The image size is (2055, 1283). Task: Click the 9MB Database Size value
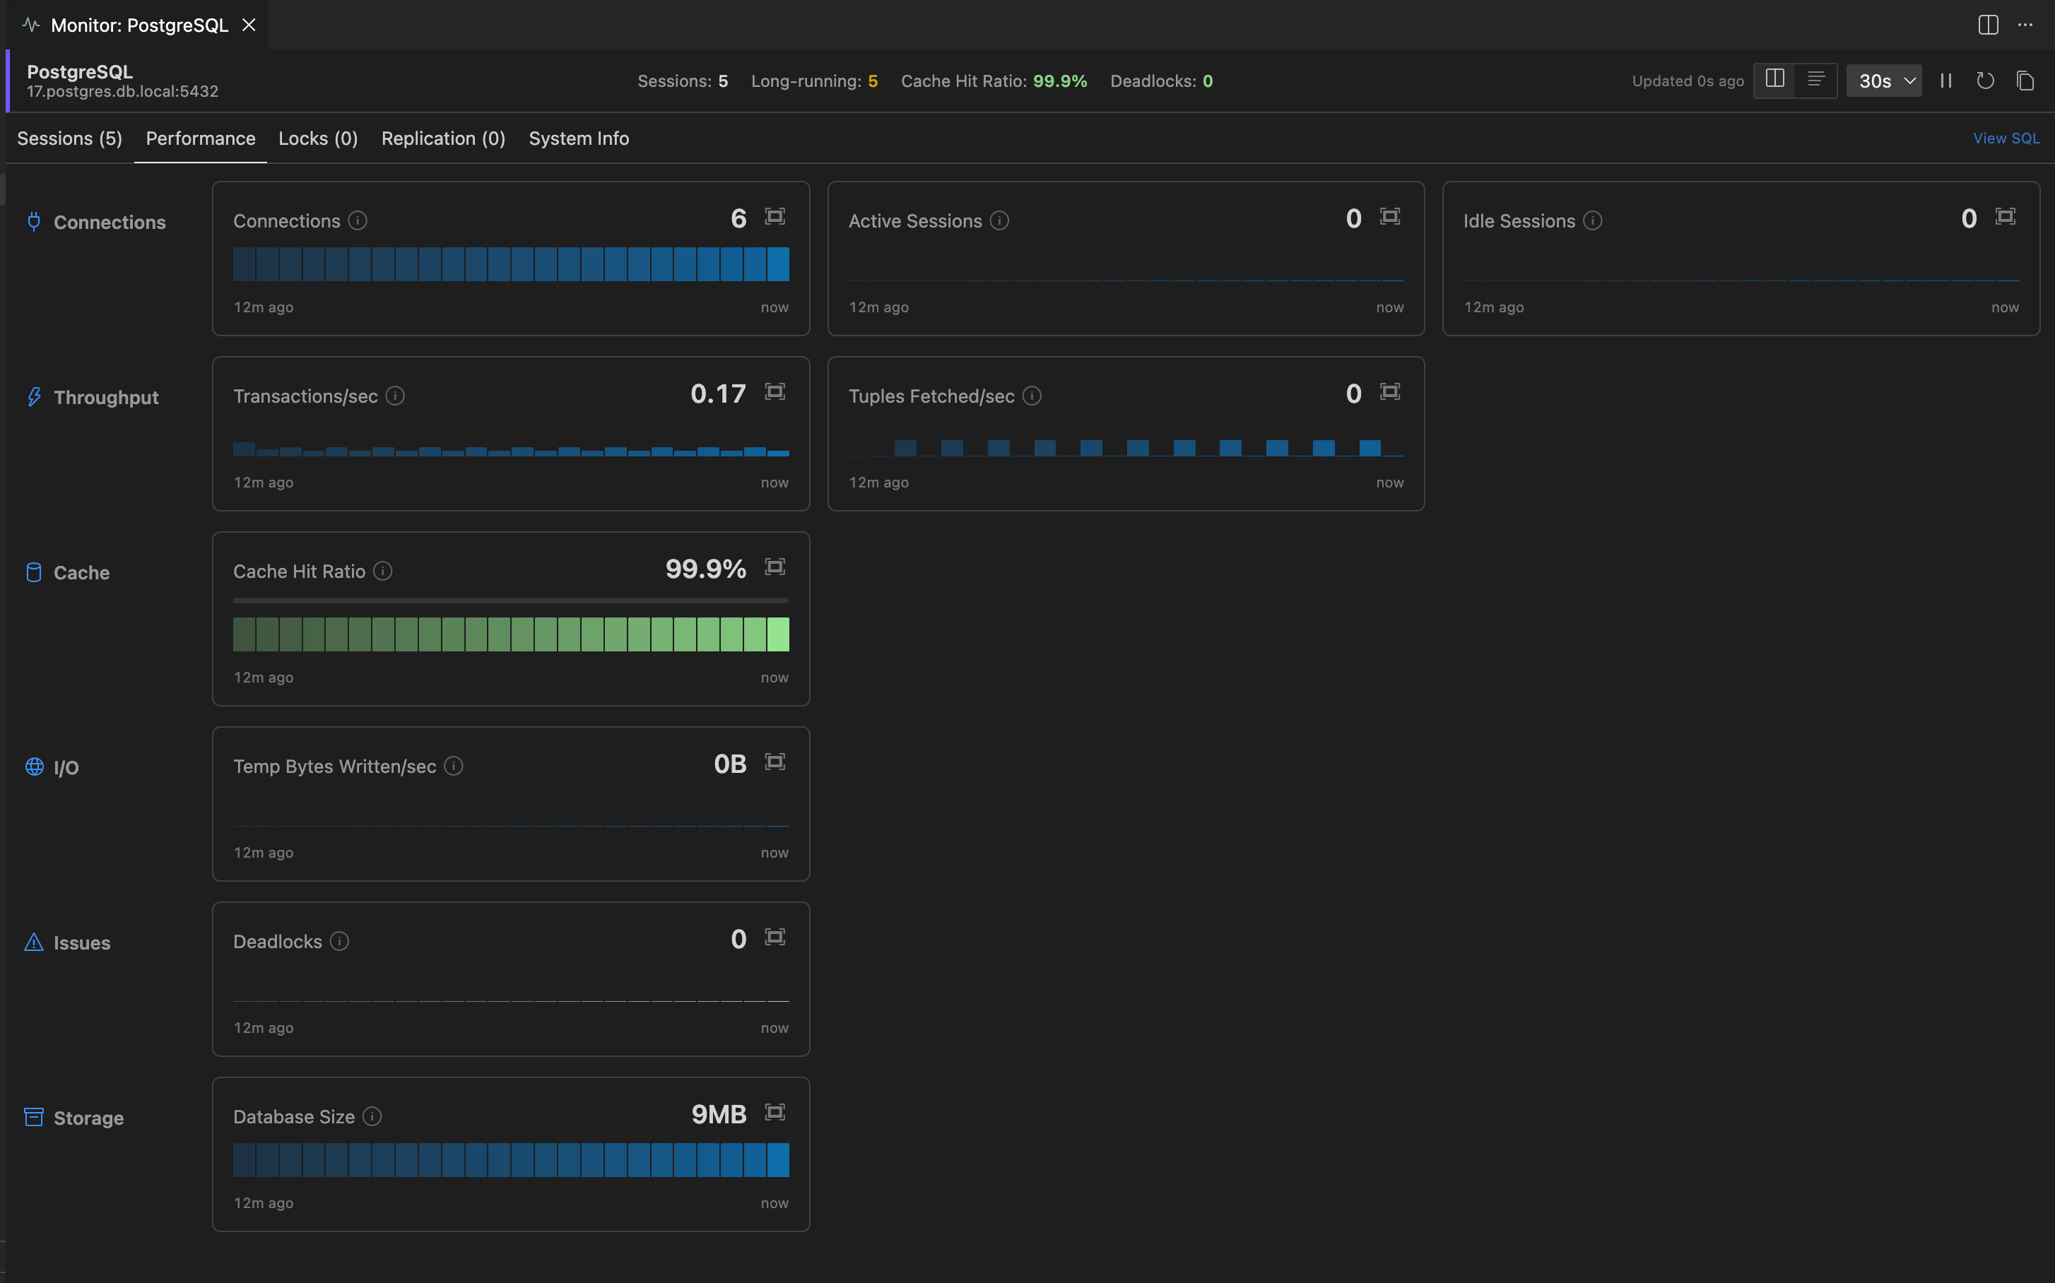pyautogui.click(x=718, y=1114)
